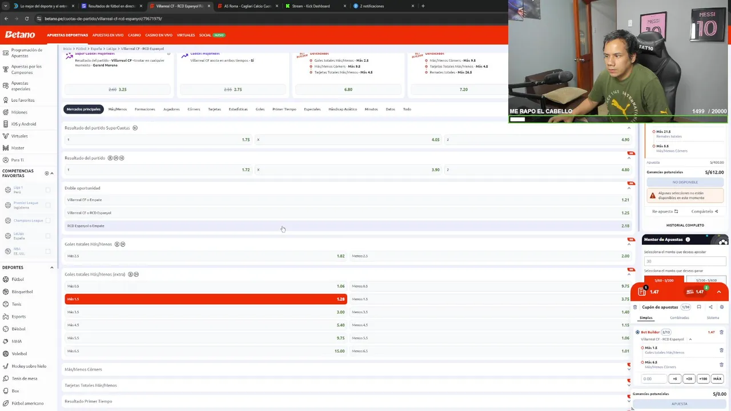Click the bet slip bookmark icon
This screenshot has height=411, width=731.
[699, 307]
